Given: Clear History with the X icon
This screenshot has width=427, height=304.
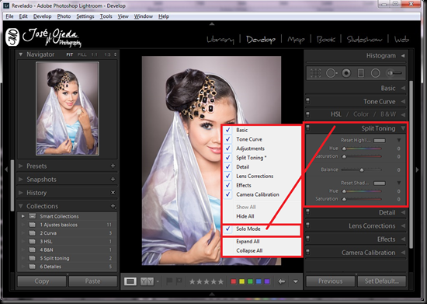Looking at the screenshot, I should 113,193.
